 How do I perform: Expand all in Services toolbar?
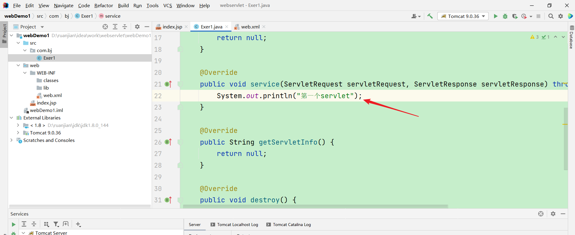(x=24, y=224)
